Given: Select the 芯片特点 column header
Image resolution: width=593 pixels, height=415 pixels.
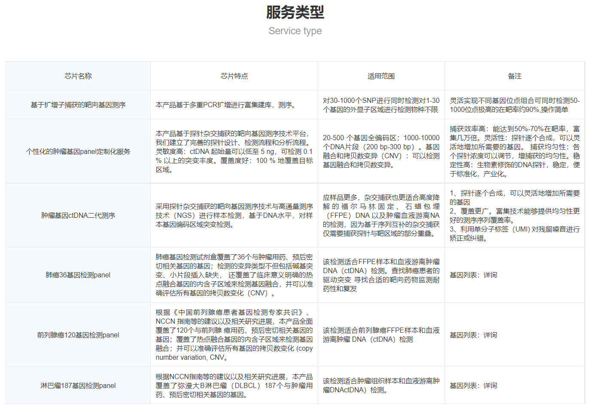Looking at the screenshot, I should [234, 76].
